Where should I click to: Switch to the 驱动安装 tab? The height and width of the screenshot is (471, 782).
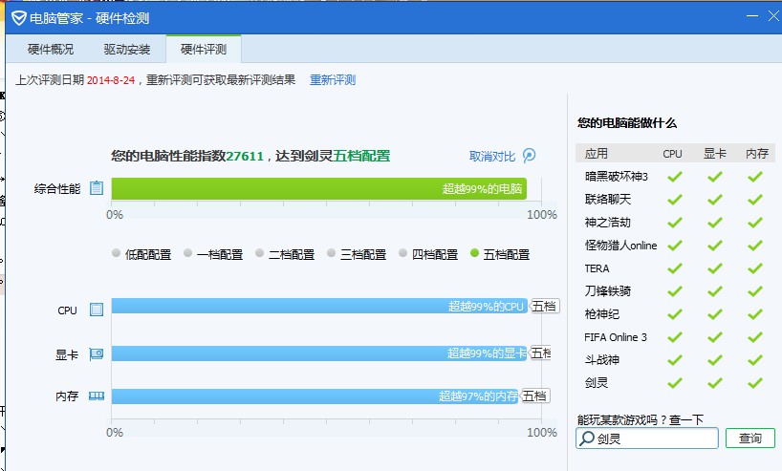point(127,49)
